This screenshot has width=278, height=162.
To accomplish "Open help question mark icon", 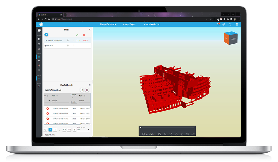I will (x=230, y=24).
